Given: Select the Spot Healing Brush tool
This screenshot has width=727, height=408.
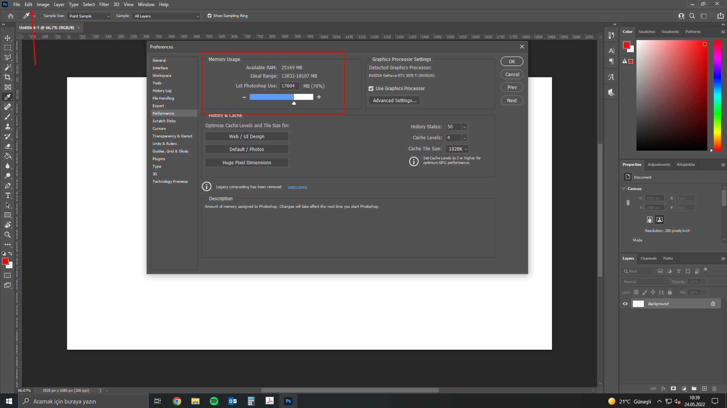Looking at the screenshot, I should pos(8,107).
